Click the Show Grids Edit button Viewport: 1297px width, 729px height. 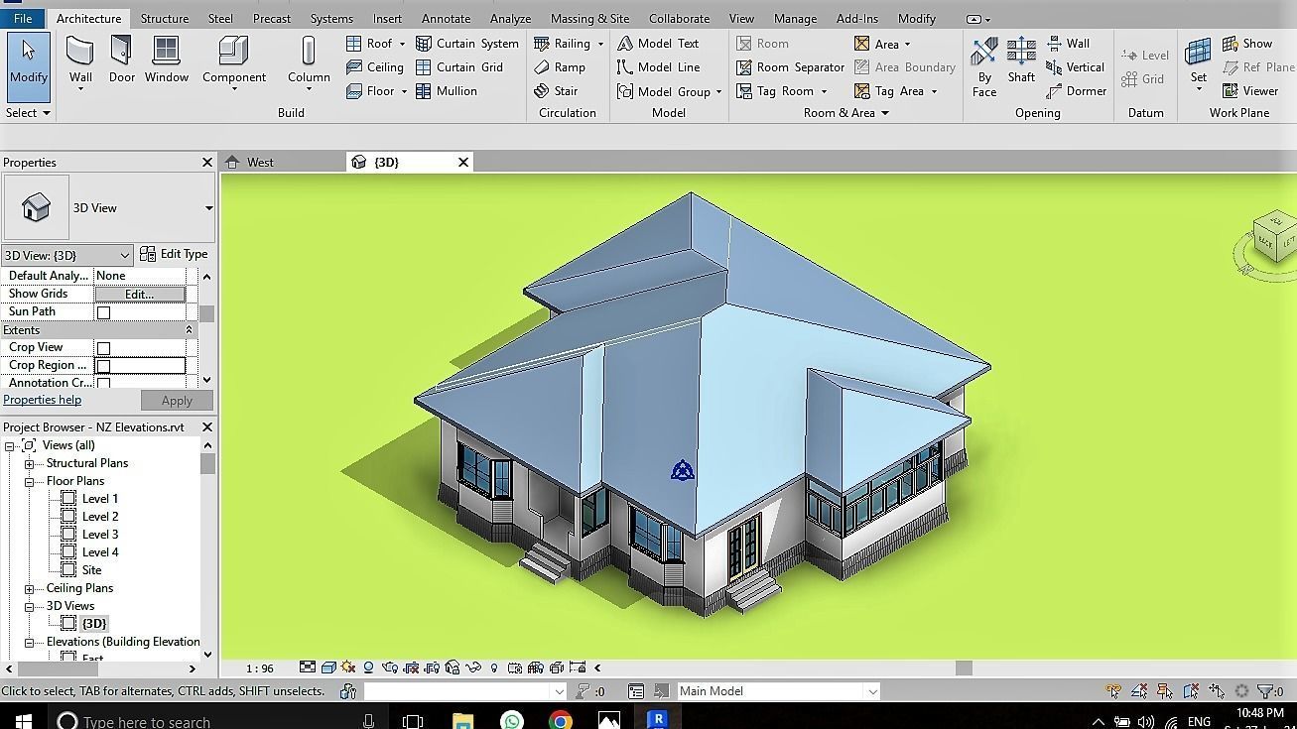pos(139,295)
